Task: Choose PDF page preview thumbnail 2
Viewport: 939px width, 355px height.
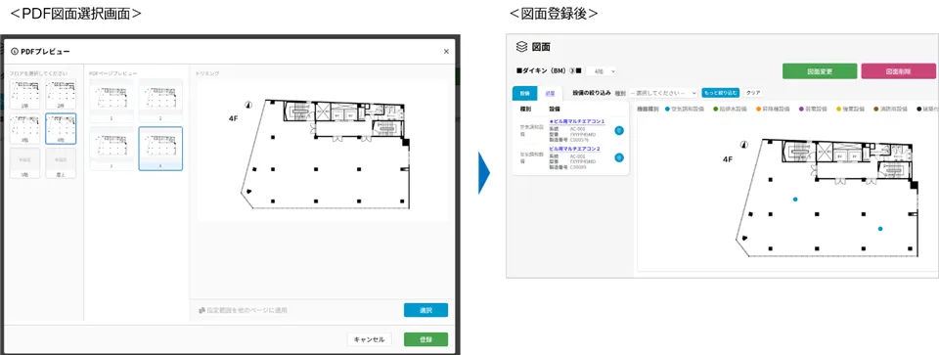Action: (x=160, y=101)
